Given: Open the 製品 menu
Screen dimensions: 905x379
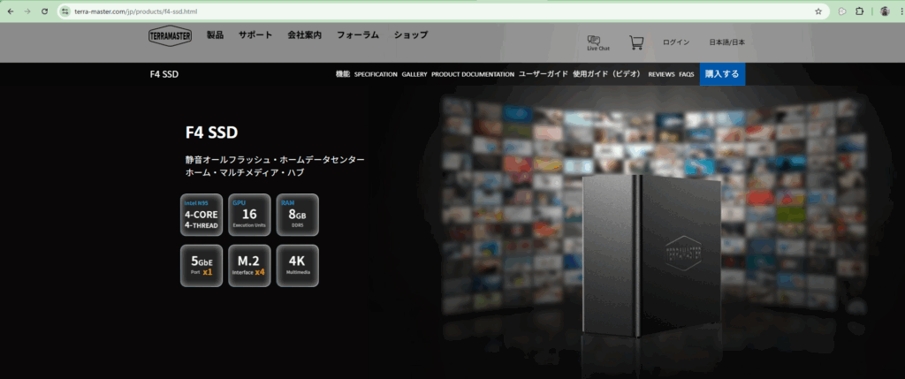Looking at the screenshot, I should 216,34.
